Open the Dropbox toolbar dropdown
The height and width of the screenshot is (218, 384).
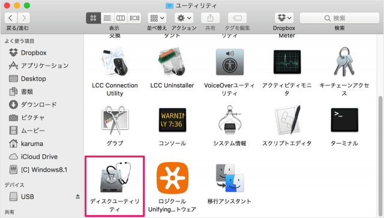(284, 18)
